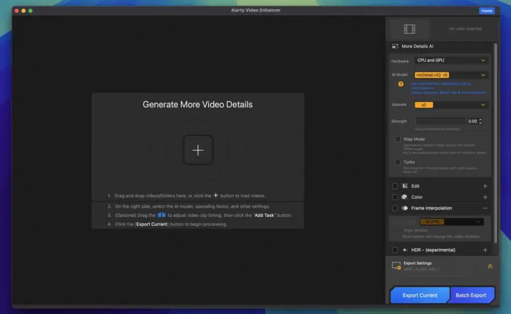This screenshot has width=511, height=314.
Task: Click the More Details AI header icon
Action: (395, 46)
